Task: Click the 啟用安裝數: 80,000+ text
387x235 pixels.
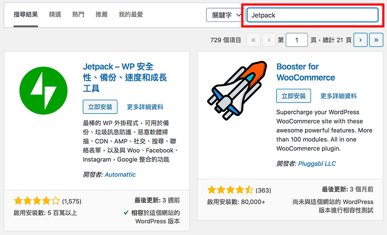Action: [236, 202]
